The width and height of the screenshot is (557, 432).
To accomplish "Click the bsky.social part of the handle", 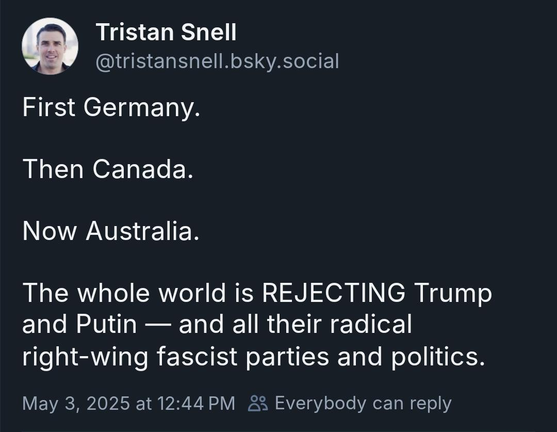I will [x=285, y=61].
